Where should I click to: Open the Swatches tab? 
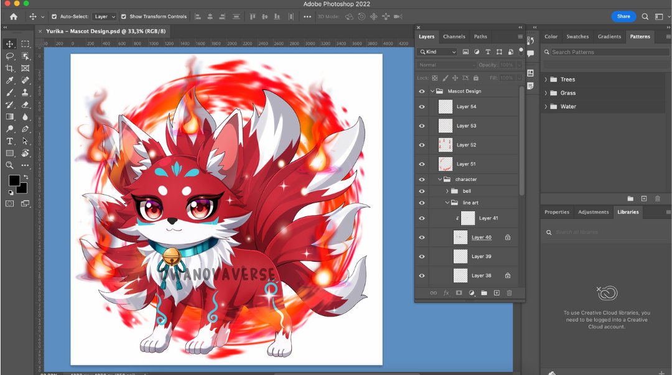click(x=577, y=37)
